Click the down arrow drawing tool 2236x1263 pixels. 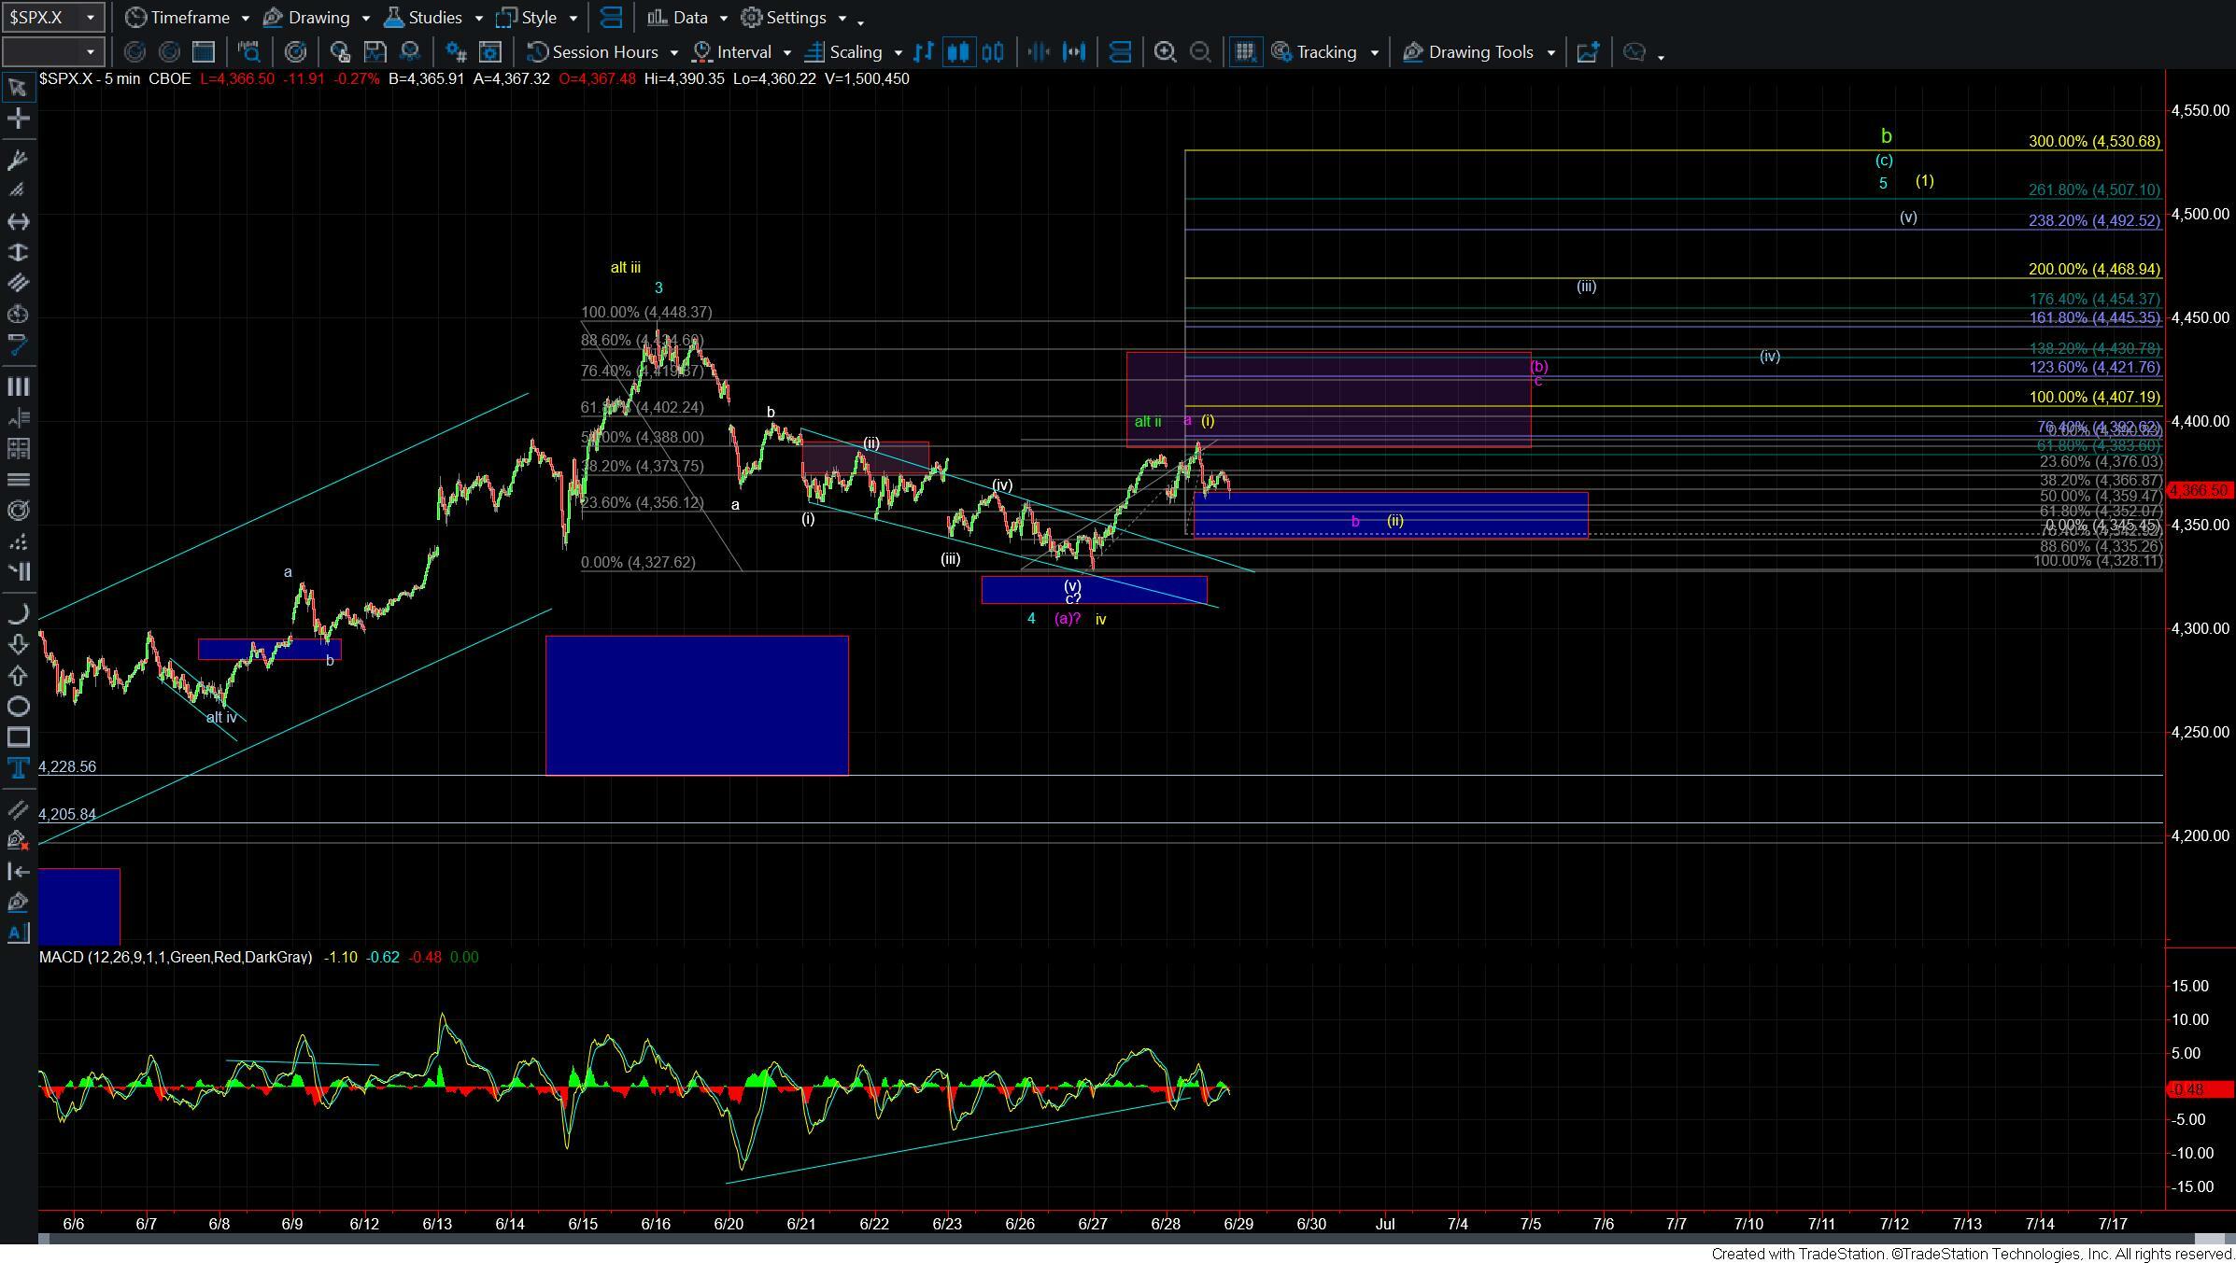click(x=18, y=644)
